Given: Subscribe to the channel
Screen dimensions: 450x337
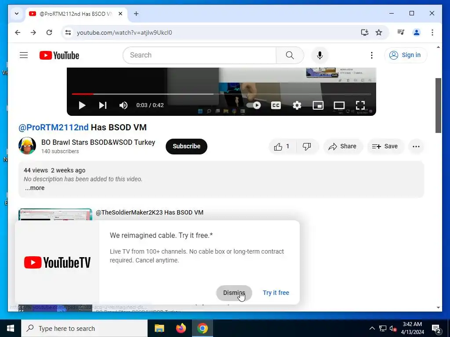Looking at the screenshot, I should click(x=186, y=147).
